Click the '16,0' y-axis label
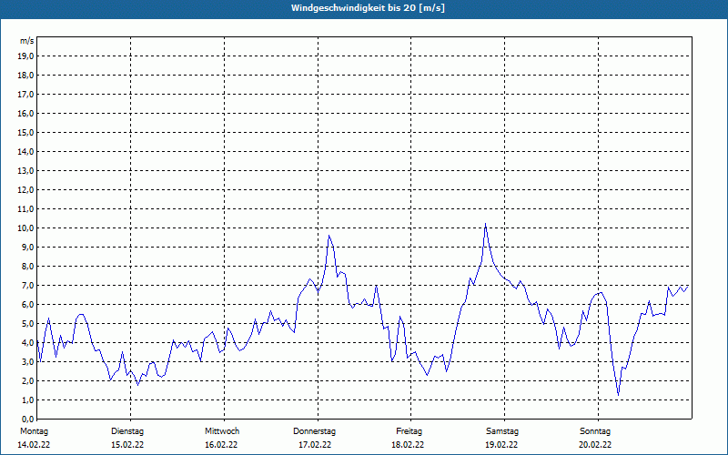Screen dimensions: 728x455 tap(25, 113)
